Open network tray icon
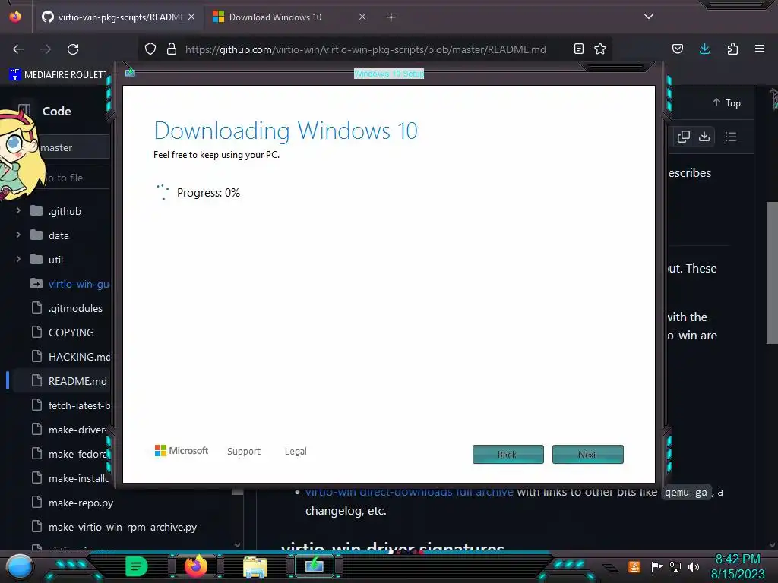The width and height of the screenshot is (778, 583). pos(675,566)
